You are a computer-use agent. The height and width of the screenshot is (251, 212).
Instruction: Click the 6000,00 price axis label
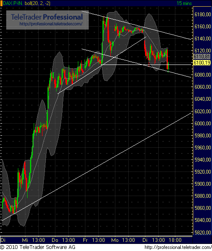point(202,124)
